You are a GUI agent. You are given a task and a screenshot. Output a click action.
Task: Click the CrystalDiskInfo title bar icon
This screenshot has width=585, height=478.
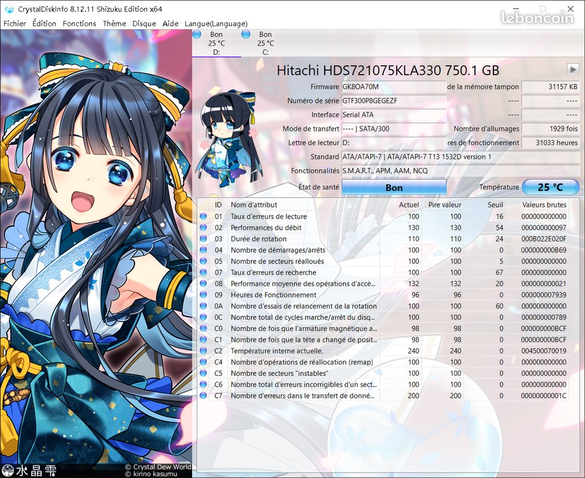click(9, 9)
